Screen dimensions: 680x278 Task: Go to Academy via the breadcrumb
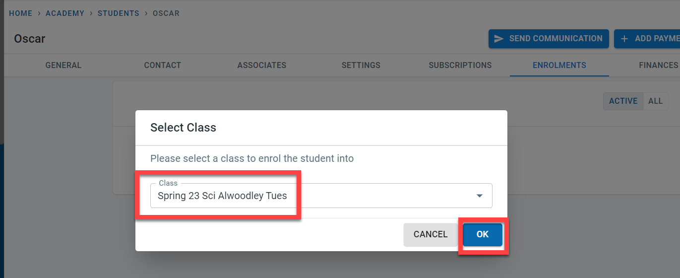[x=65, y=13]
